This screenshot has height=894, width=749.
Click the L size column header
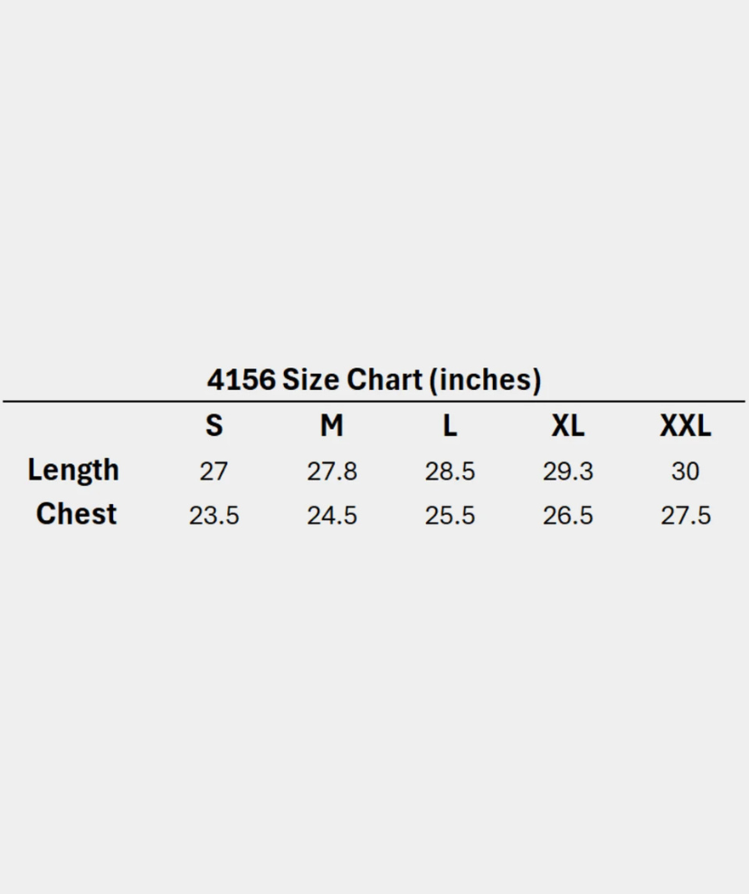(x=450, y=425)
